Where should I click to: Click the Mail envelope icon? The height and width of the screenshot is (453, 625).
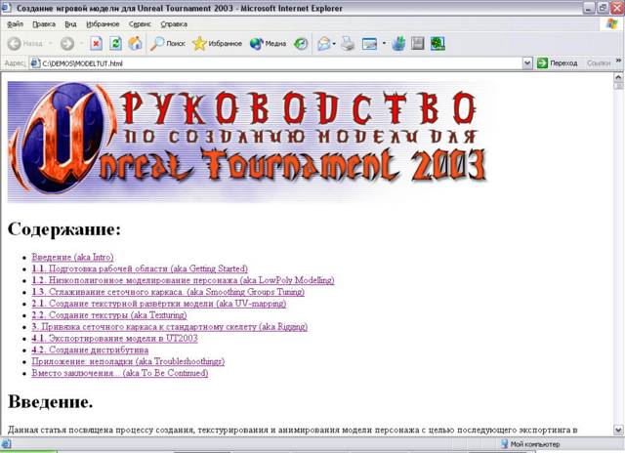(323, 43)
